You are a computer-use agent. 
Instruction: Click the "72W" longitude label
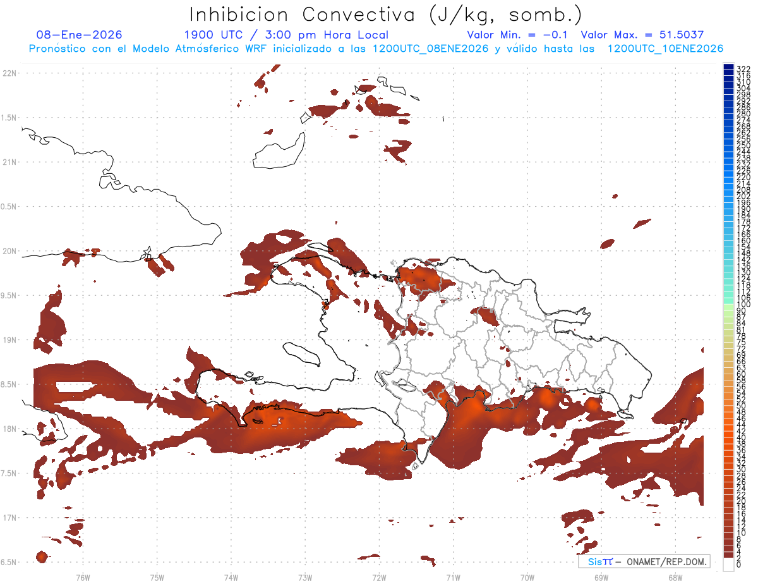[x=379, y=577]
